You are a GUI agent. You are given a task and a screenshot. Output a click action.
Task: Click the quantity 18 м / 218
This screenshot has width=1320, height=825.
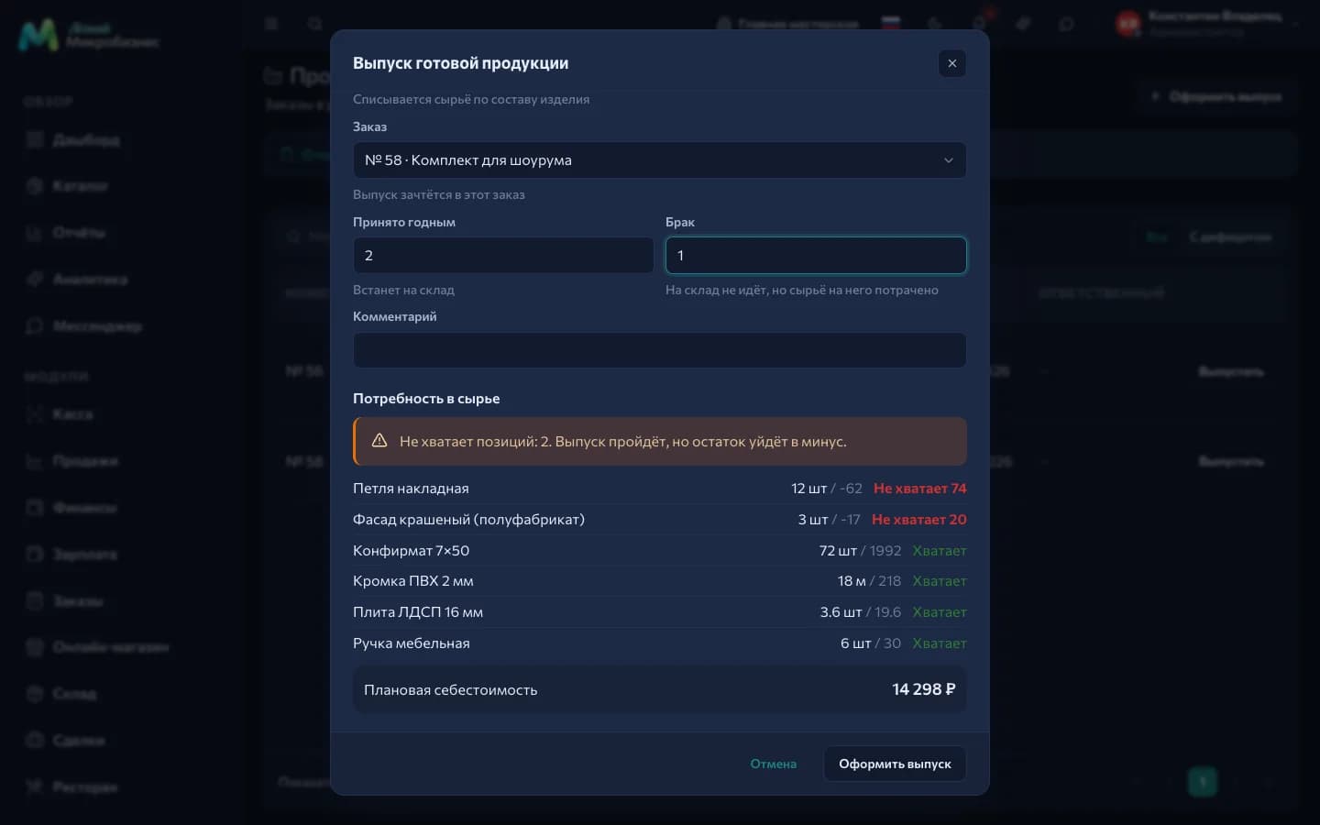869,581
